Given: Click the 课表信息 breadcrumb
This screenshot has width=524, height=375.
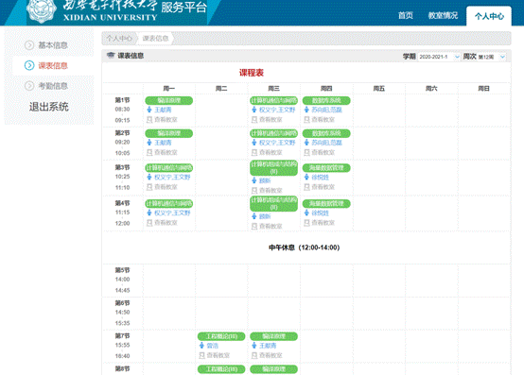Looking at the screenshot, I should point(155,39).
